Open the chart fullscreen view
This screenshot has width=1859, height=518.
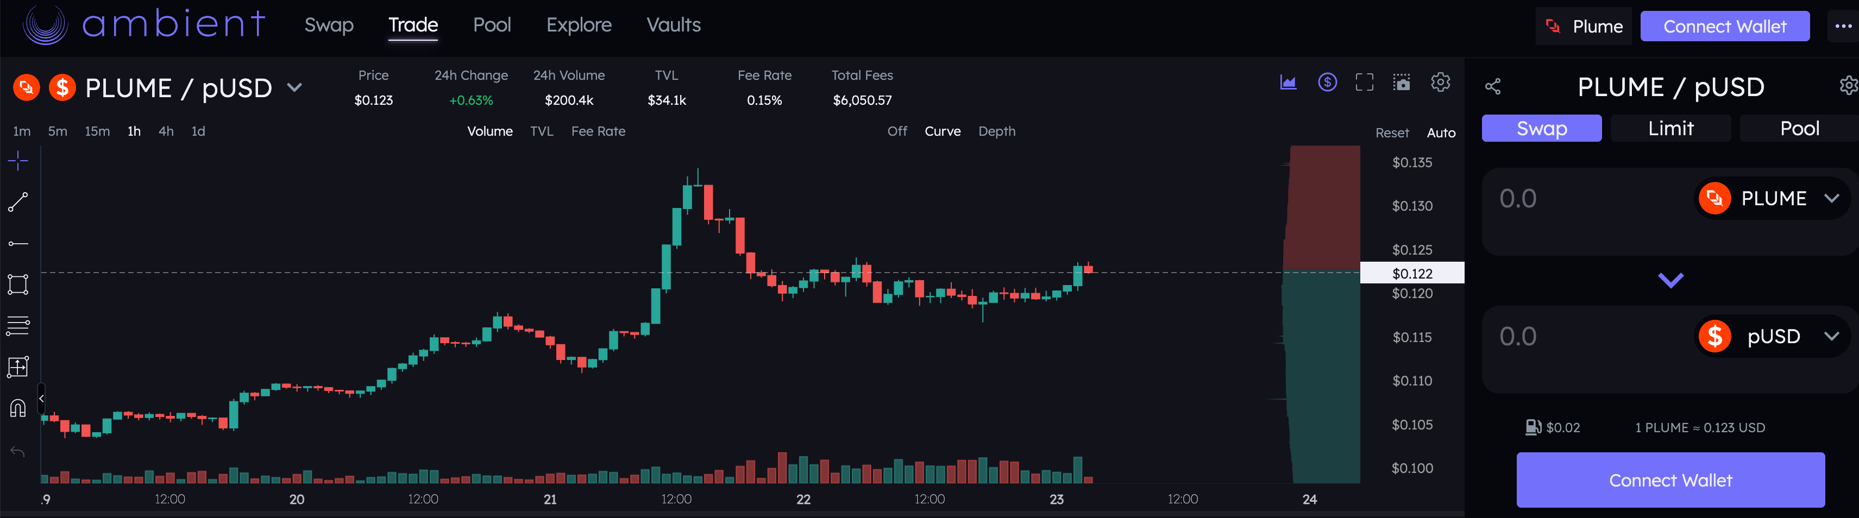pos(1364,82)
